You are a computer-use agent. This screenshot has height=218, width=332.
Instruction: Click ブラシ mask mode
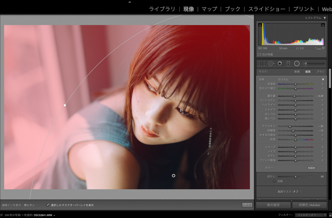320,72
